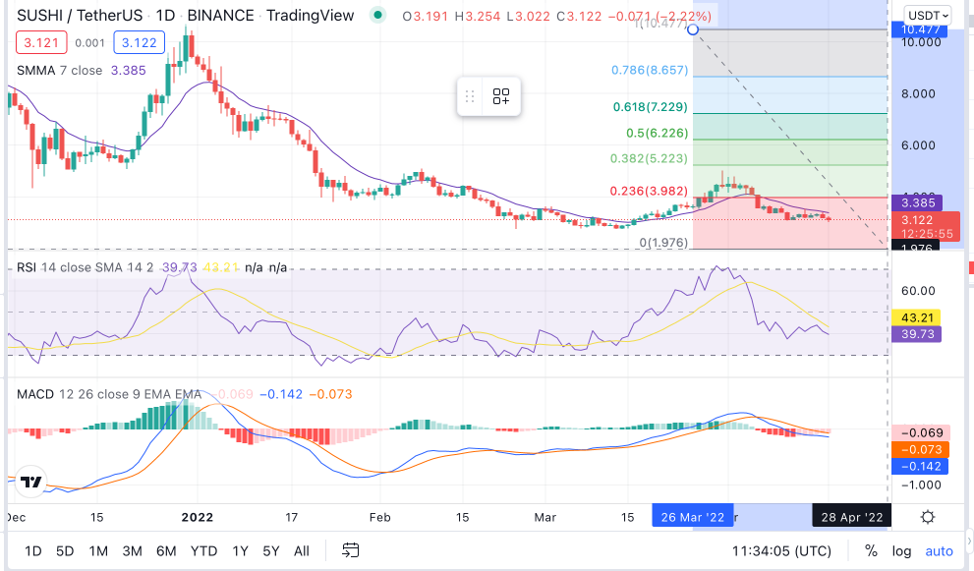Viewport: 974px width, 571px height.
Task: Open chart settings gear icon
Action: [928, 517]
